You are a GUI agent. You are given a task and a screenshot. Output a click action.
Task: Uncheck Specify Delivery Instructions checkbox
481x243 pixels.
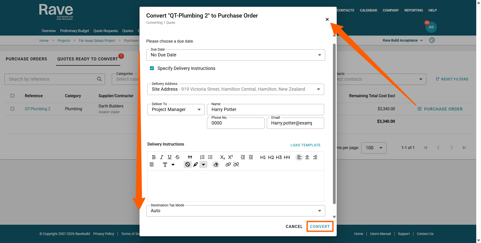[152, 68]
